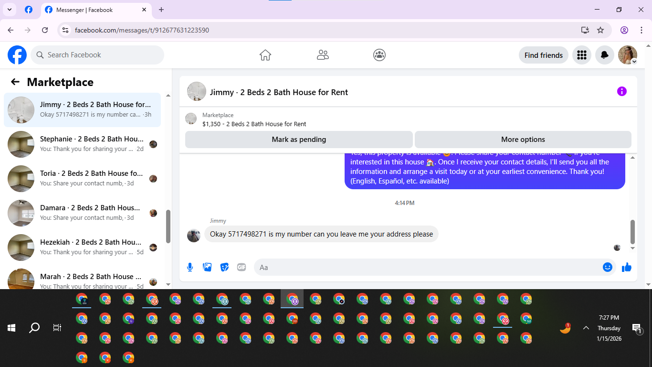Screen dimensions: 652x367
Task: Select Stephanie conversation in the list
Action: pyautogui.click(x=82, y=144)
